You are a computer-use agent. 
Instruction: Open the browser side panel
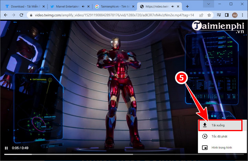[x=227, y=15]
